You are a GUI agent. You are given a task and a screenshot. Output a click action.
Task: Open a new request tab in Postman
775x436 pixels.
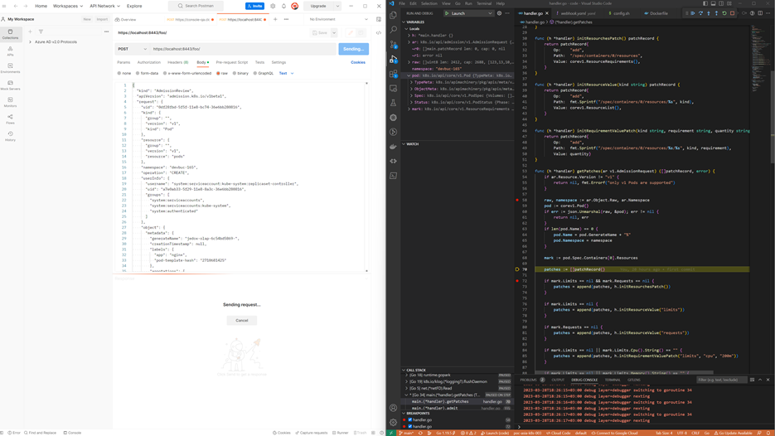click(x=275, y=19)
